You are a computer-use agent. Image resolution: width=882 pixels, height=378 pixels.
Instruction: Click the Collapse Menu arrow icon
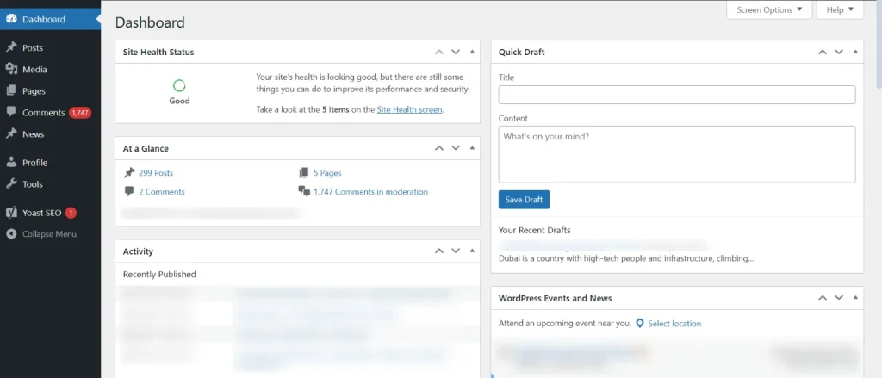coord(11,234)
